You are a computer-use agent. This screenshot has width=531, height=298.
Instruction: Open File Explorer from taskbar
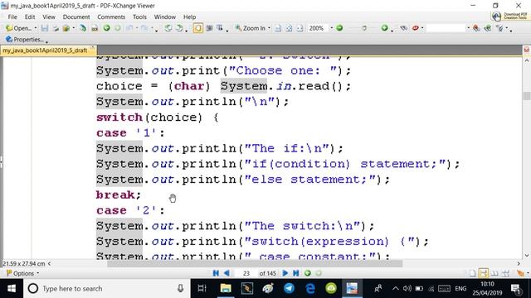[x=226, y=289]
